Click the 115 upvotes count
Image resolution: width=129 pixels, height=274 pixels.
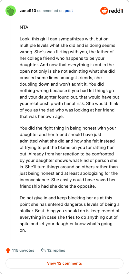coord(23,250)
